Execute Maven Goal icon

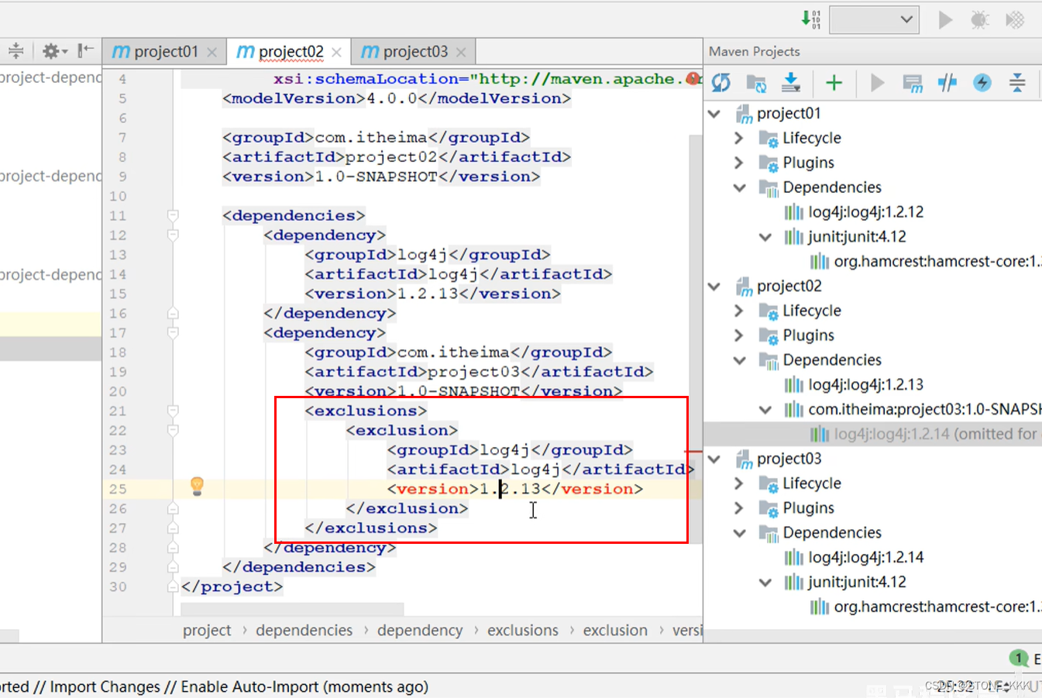click(x=913, y=83)
